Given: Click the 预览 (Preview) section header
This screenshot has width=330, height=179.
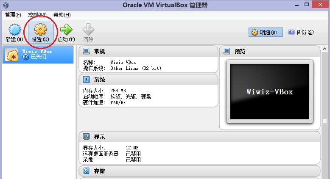Looking at the screenshot, I should [270, 51].
